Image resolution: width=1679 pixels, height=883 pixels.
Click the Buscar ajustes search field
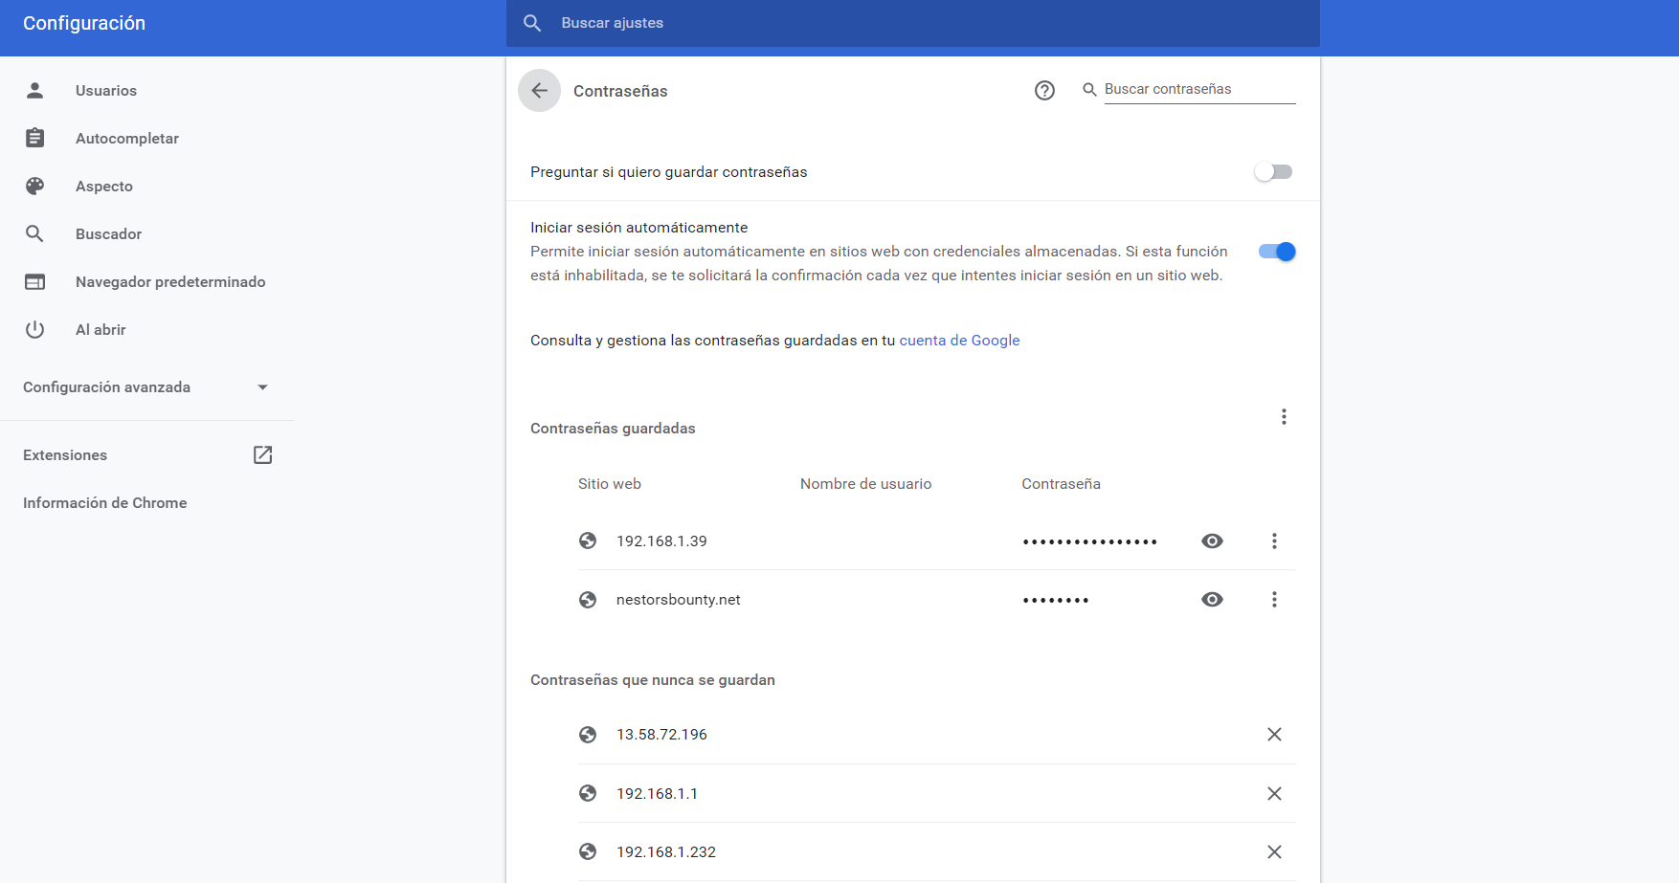(x=912, y=23)
